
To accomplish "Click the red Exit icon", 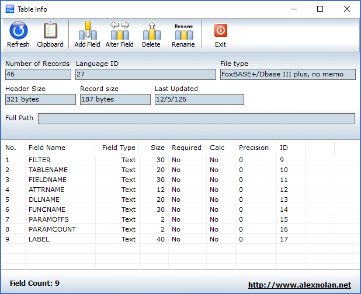I will point(221,30).
